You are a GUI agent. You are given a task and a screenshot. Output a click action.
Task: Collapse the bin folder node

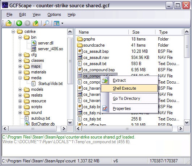[x=20, y=37]
